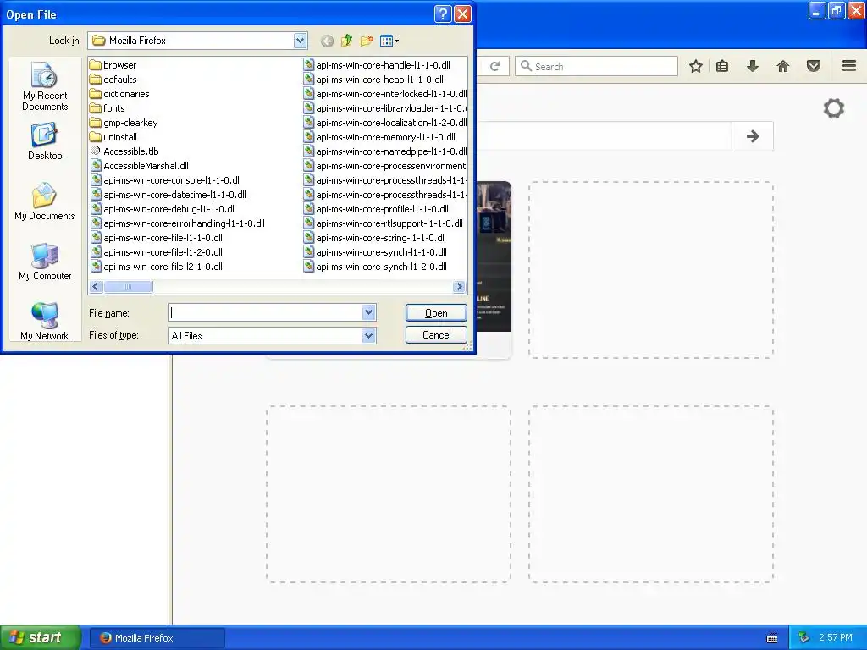Image resolution: width=867 pixels, height=650 pixels.
Task: Select api-ms-win-core-rtlsupport-l1-1-0.dll
Action: click(x=384, y=223)
